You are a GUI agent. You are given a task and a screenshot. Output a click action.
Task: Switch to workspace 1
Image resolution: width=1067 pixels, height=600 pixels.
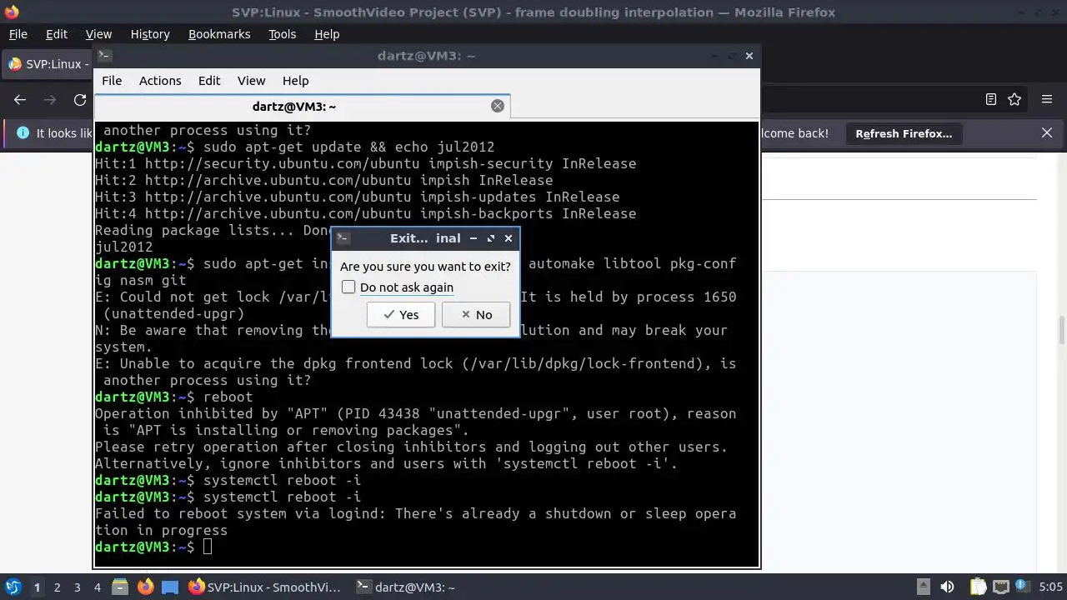(x=37, y=587)
